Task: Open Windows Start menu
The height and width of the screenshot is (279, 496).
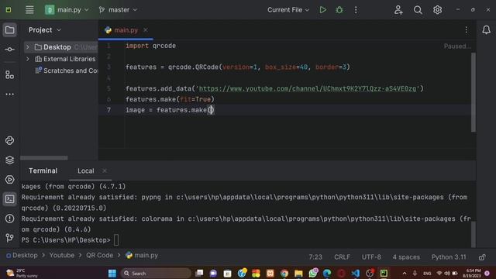Action: [x=112, y=274]
